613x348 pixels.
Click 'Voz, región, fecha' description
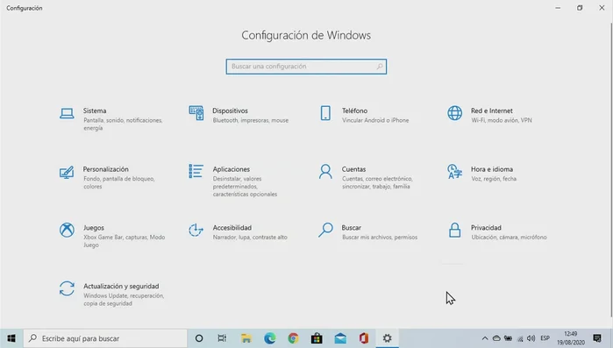pos(494,179)
